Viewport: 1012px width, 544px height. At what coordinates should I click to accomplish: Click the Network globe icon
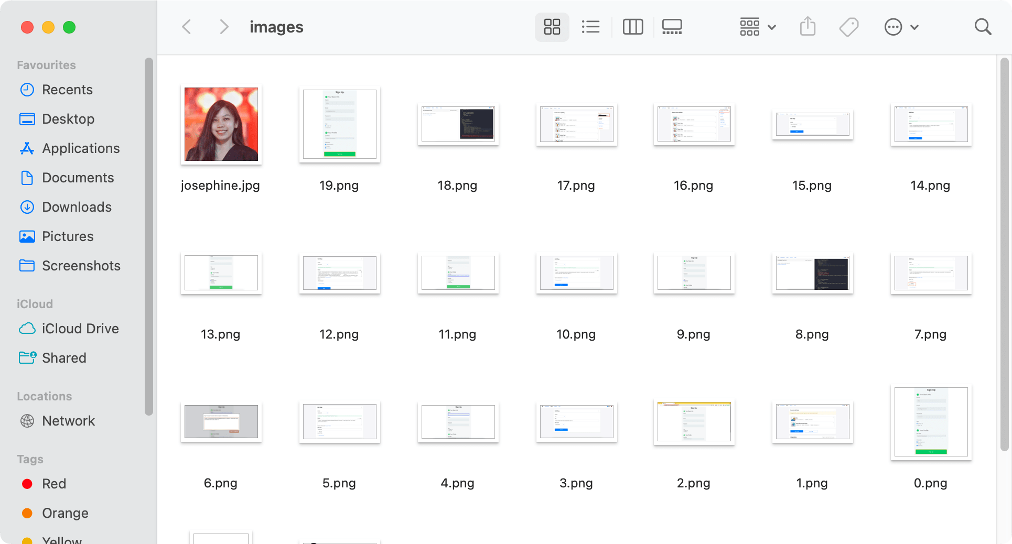click(x=27, y=421)
